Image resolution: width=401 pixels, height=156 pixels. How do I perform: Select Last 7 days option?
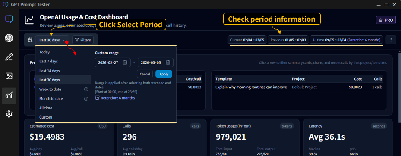click(x=63, y=61)
